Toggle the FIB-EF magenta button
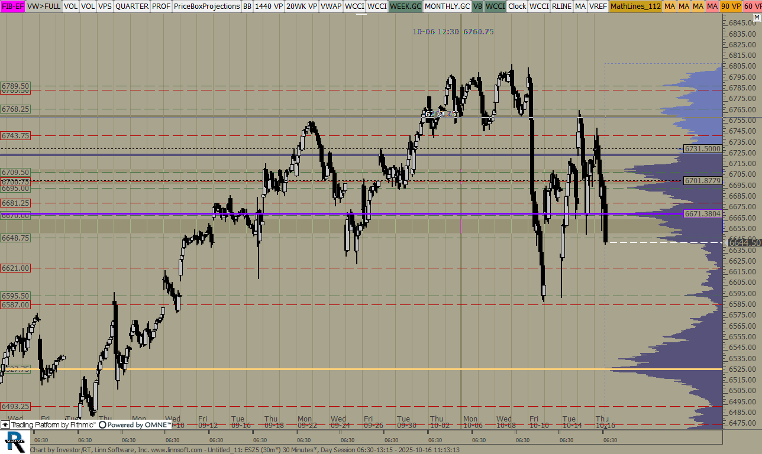Screen dimensions: 762x454 (12, 6)
